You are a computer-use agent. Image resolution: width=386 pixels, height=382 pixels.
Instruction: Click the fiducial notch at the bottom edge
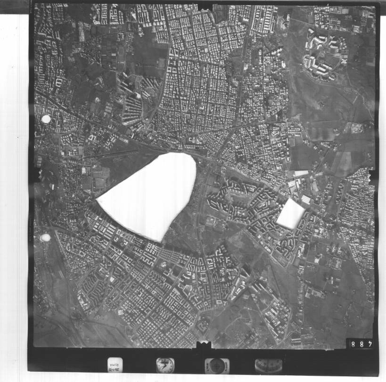pos(204,345)
